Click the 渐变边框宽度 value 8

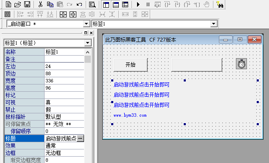pyautogui.click(x=64, y=160)
